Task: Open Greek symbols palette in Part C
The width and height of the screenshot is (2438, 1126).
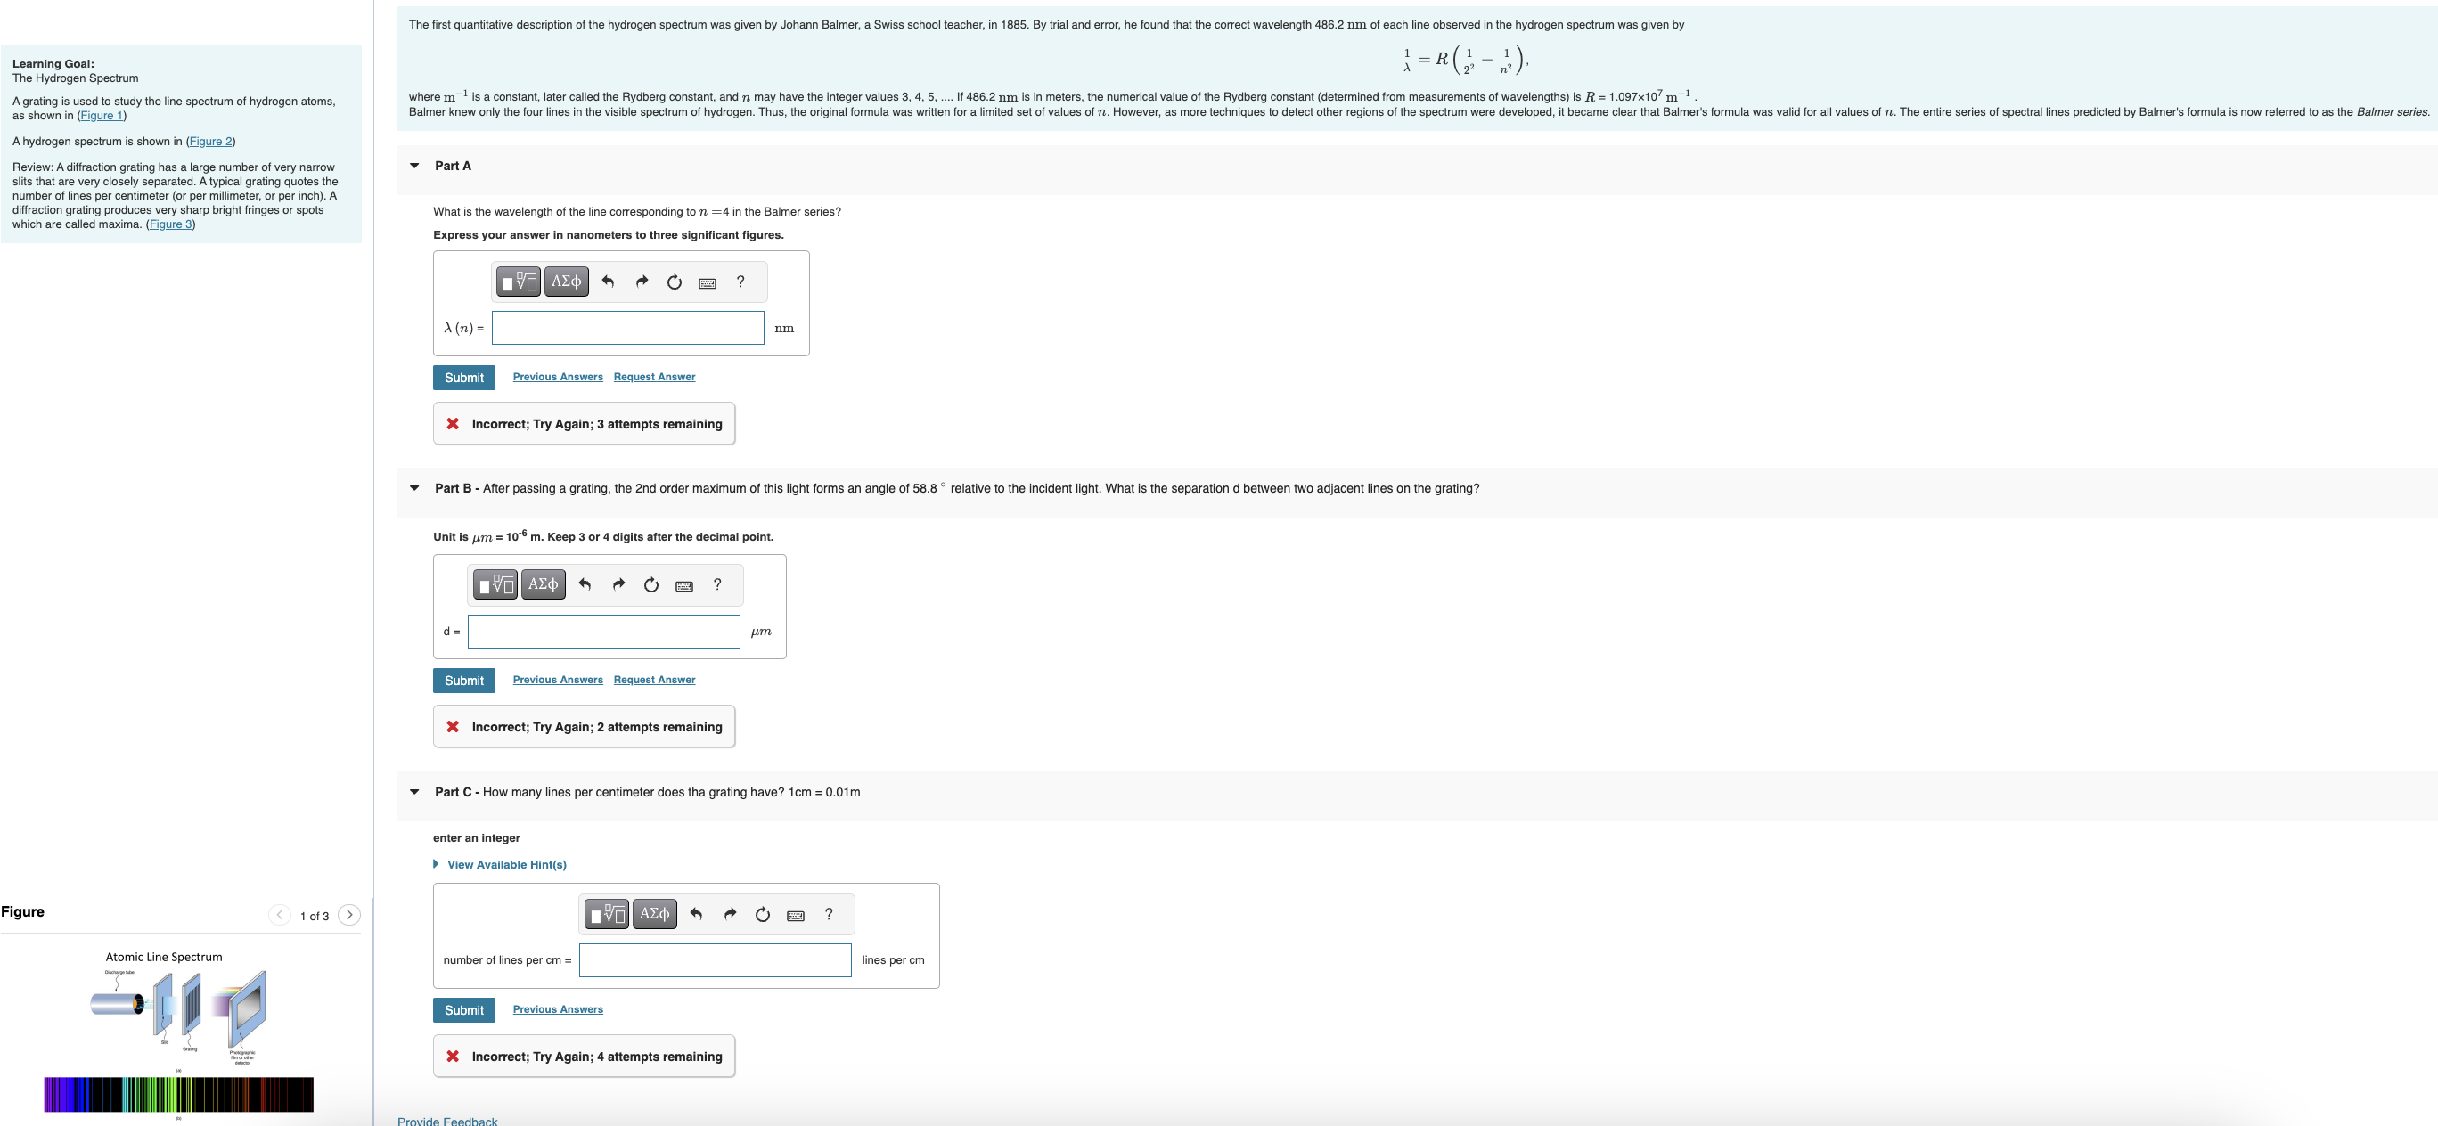Action: click(654, 914)
